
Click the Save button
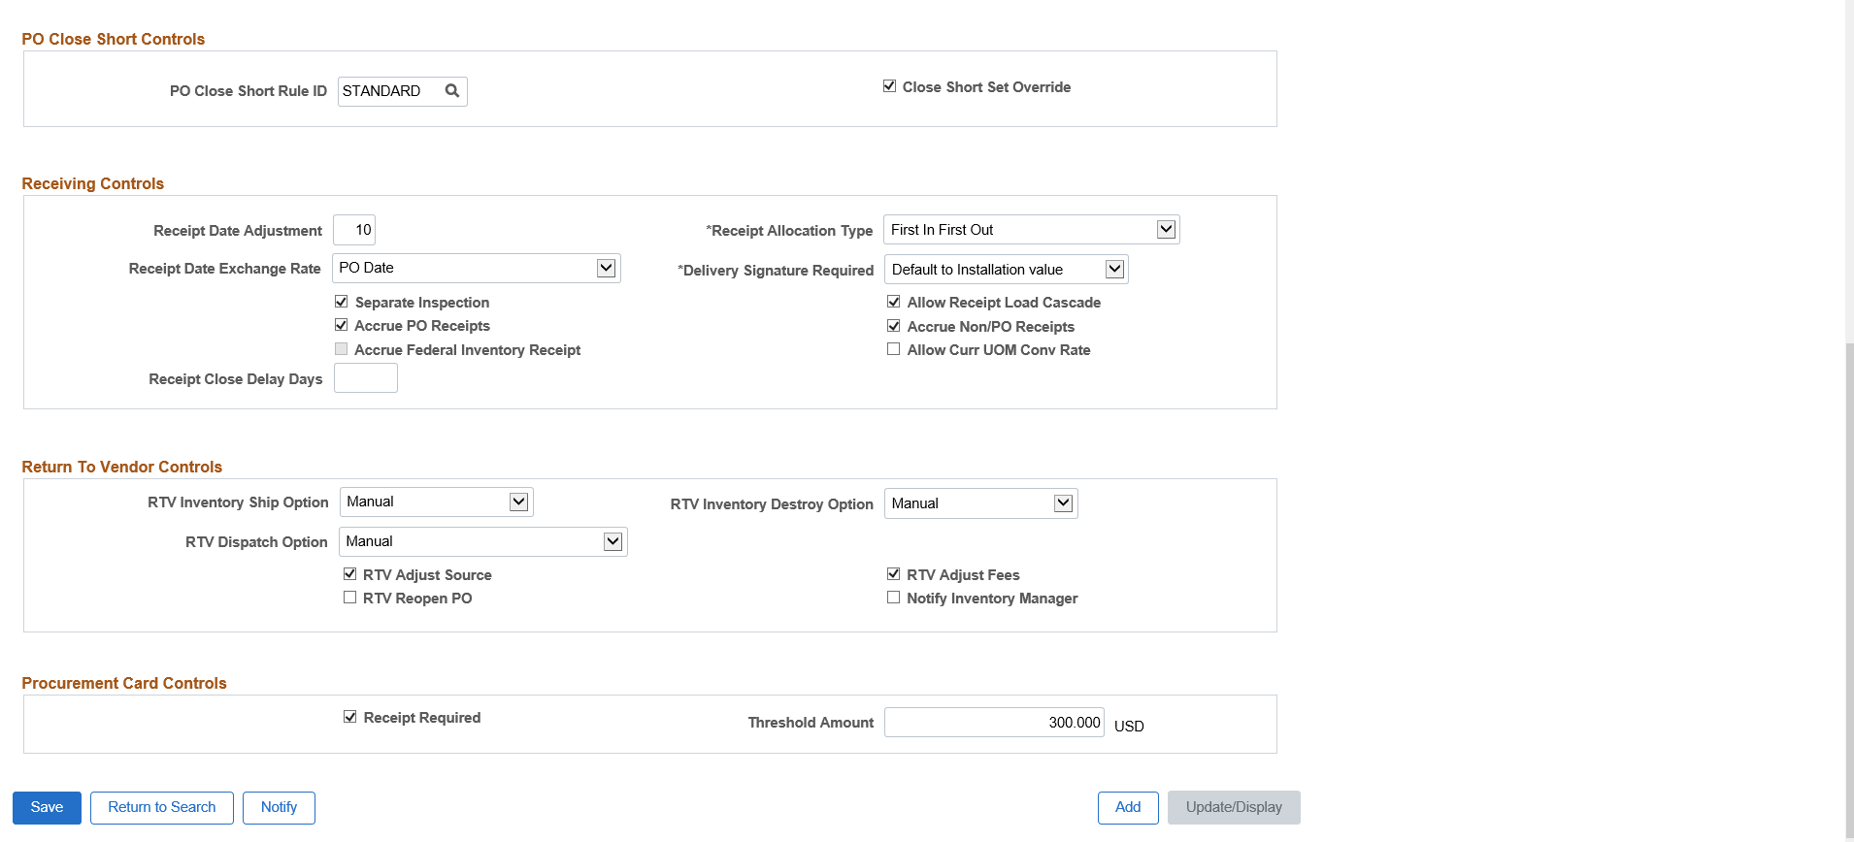47,808
